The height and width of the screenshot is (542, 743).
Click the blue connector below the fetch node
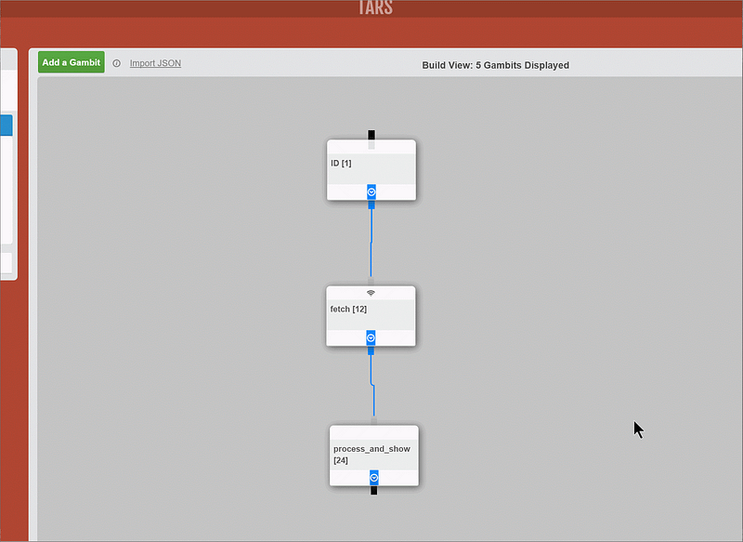pyautogui.click(x=371, y=350)
